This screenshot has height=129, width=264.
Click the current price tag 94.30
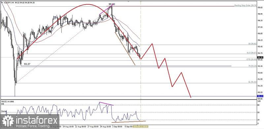(x=260, y=58)
